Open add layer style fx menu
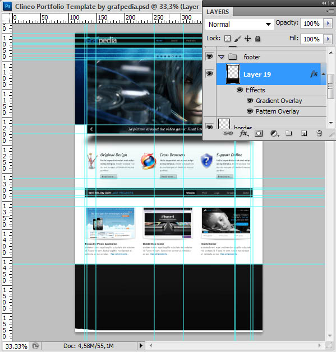 (244, 133)
